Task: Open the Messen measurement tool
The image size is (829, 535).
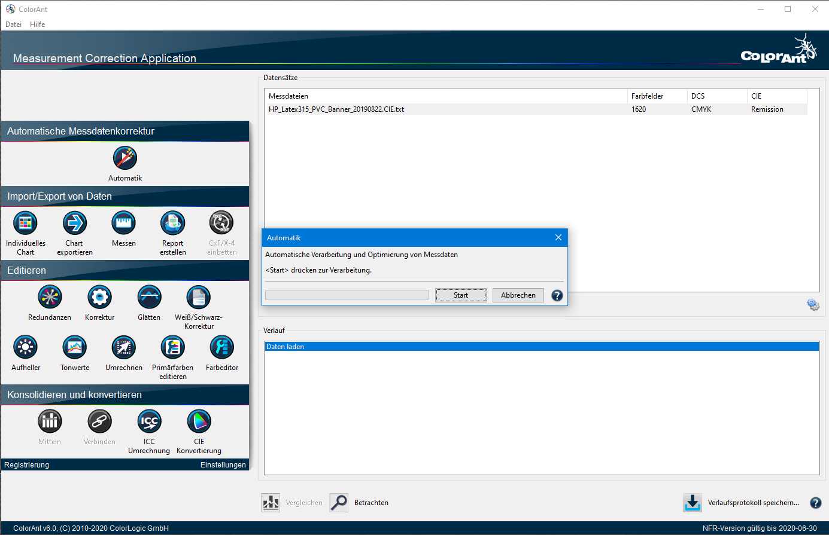Action: click(124, 224)
